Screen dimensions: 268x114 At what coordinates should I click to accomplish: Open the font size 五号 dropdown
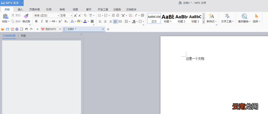[x=72, y=15]
